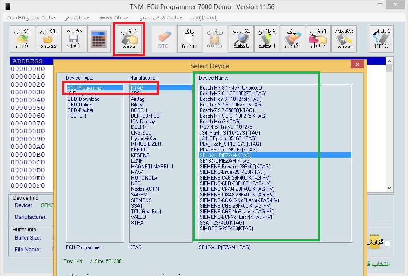Viewport: 408px width, 276px height.
Task: Select OBD-Flasher device type
Action: [80, 110]
